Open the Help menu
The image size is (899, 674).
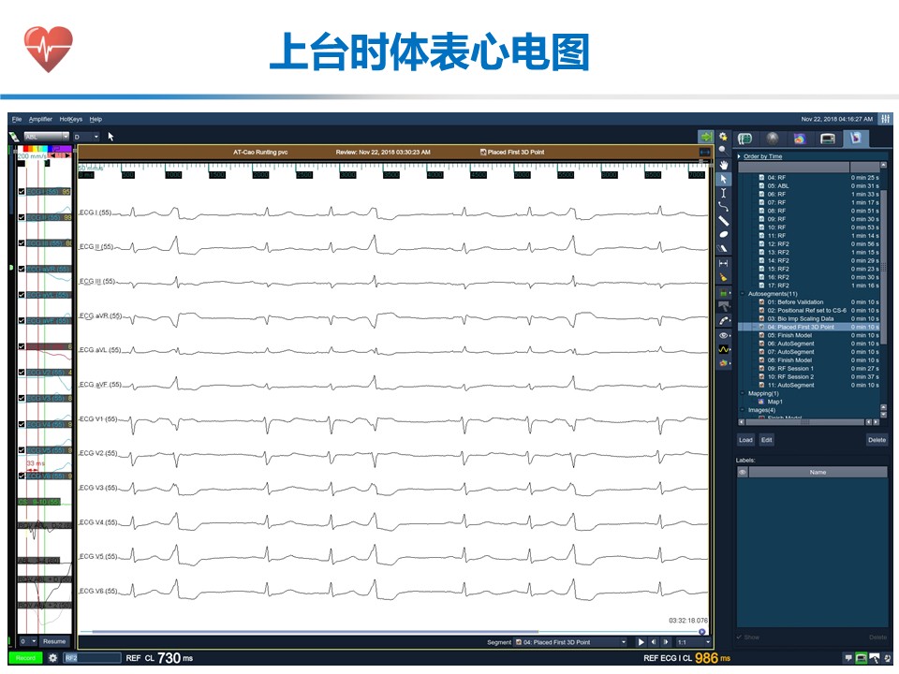[96, 119]
